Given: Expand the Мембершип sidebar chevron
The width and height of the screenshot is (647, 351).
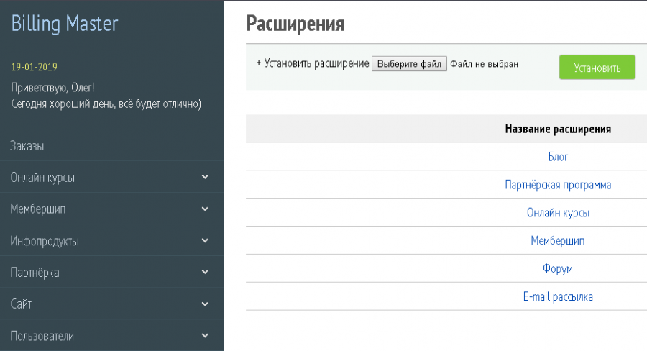Looking at the screenshot, I should point(205,209).
